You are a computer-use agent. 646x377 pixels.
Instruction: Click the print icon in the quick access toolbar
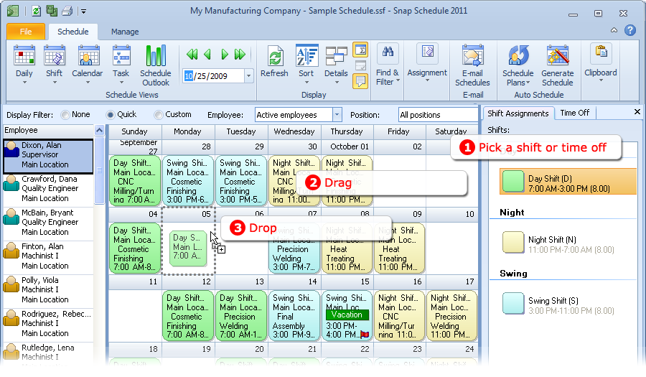pos(67,11)
